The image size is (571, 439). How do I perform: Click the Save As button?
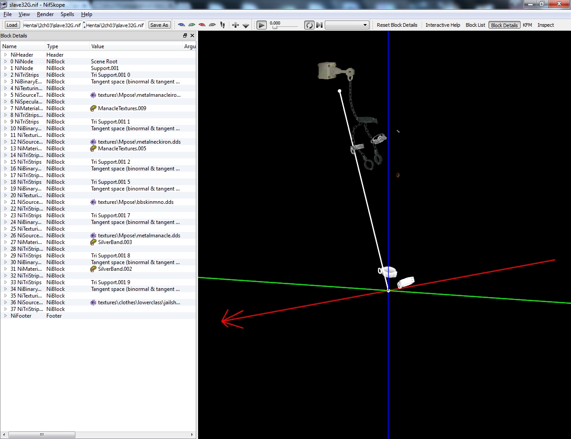[x=159, y=25]
